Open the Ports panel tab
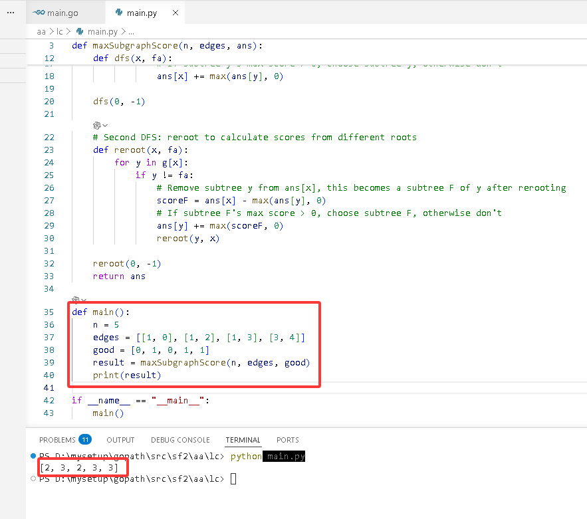Screen dimensions: 587x519 (x=287, y=440)
